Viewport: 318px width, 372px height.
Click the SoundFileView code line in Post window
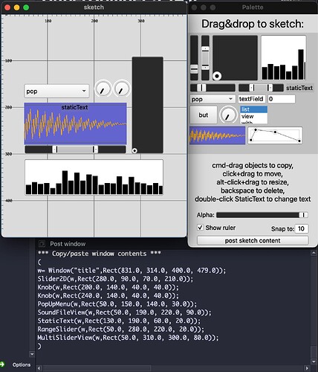coord(125,312)
